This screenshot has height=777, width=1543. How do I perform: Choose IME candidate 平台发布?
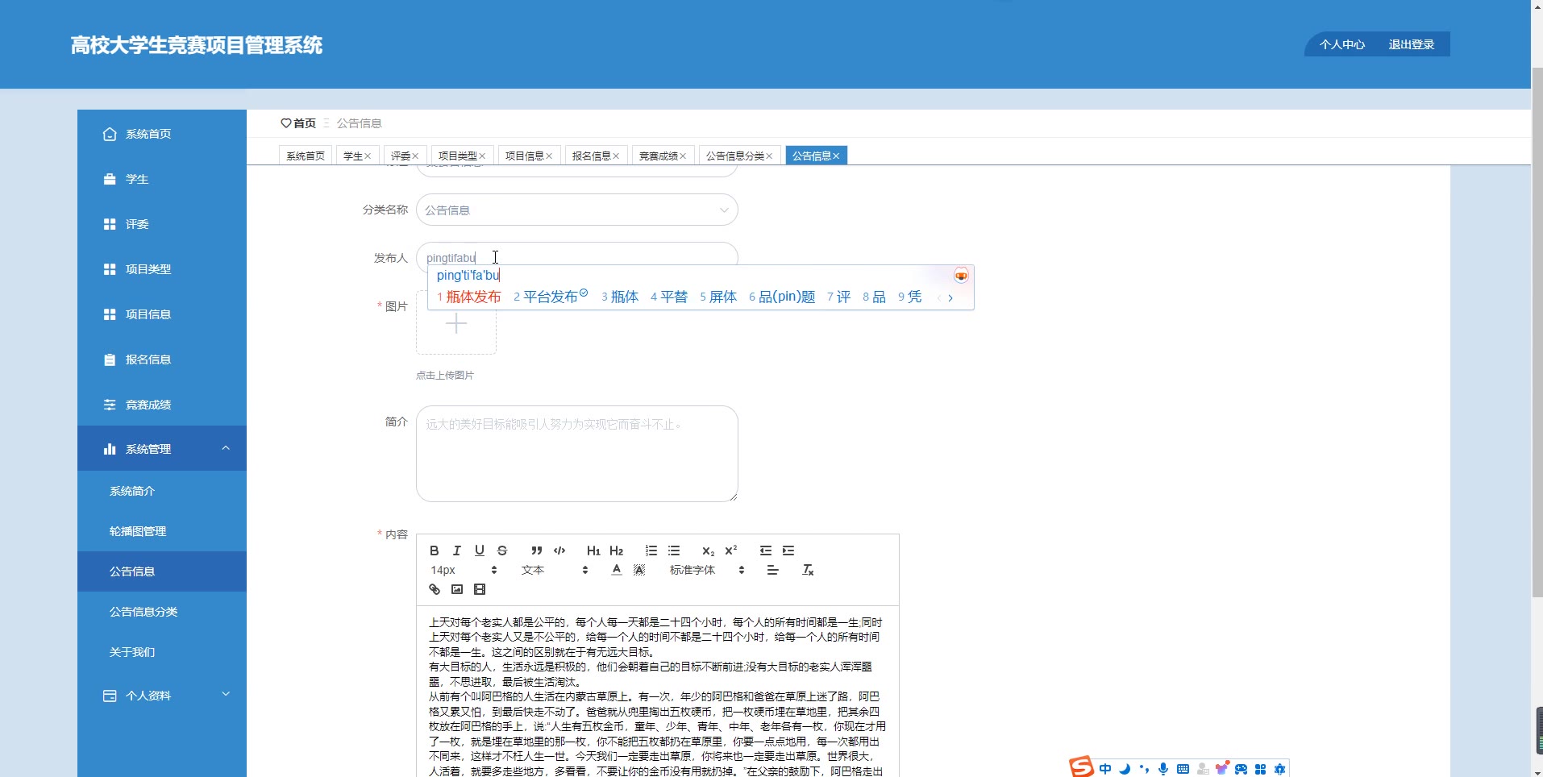[551, 297]
